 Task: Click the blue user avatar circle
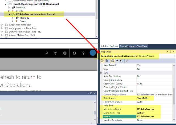pos(93,53)
